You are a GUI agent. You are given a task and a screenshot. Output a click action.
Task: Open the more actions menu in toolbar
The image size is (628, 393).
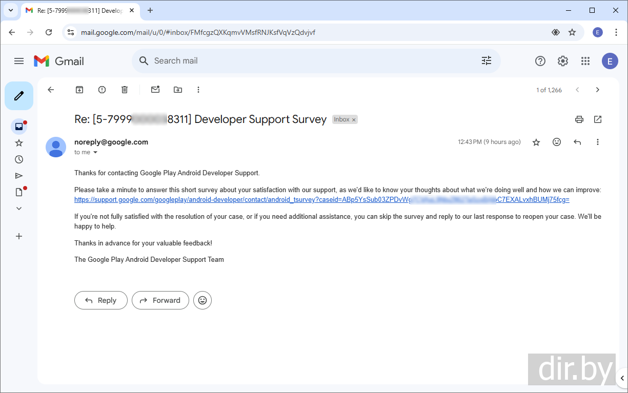(198, 90)
